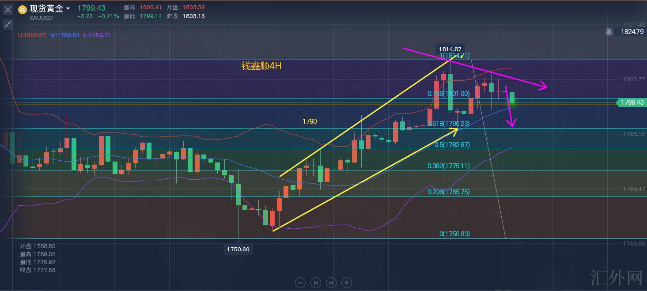This screenshot has height=291, width=647.
Task: Click the crosshair 最低 1776.97 readout
Action: pos(38,262)
